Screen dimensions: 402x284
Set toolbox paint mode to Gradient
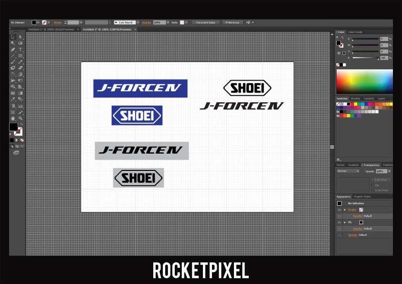pyautogui.click(x=17, y=140)
